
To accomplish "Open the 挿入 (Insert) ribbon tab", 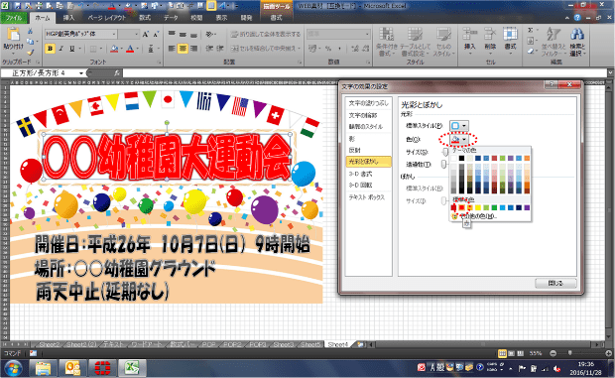I will [68, 18].
